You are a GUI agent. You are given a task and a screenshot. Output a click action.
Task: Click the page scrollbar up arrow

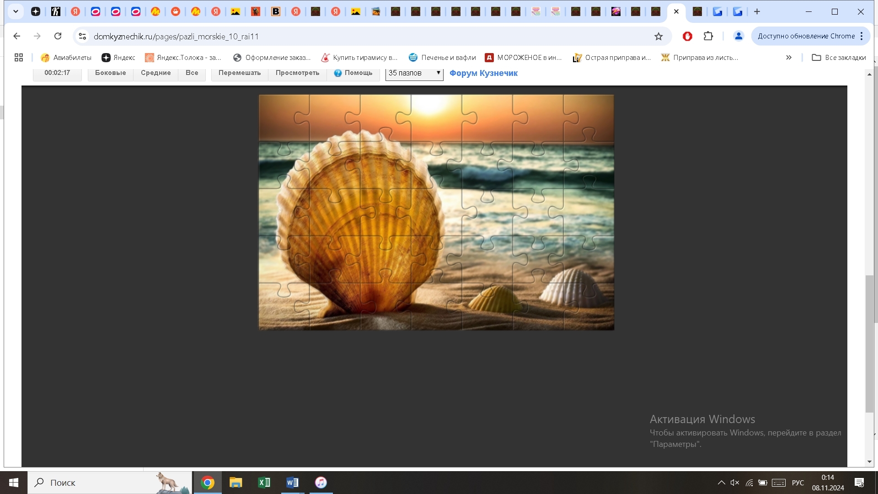(870, 74)
